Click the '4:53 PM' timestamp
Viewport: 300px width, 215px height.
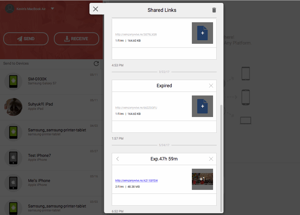[117, 65]
